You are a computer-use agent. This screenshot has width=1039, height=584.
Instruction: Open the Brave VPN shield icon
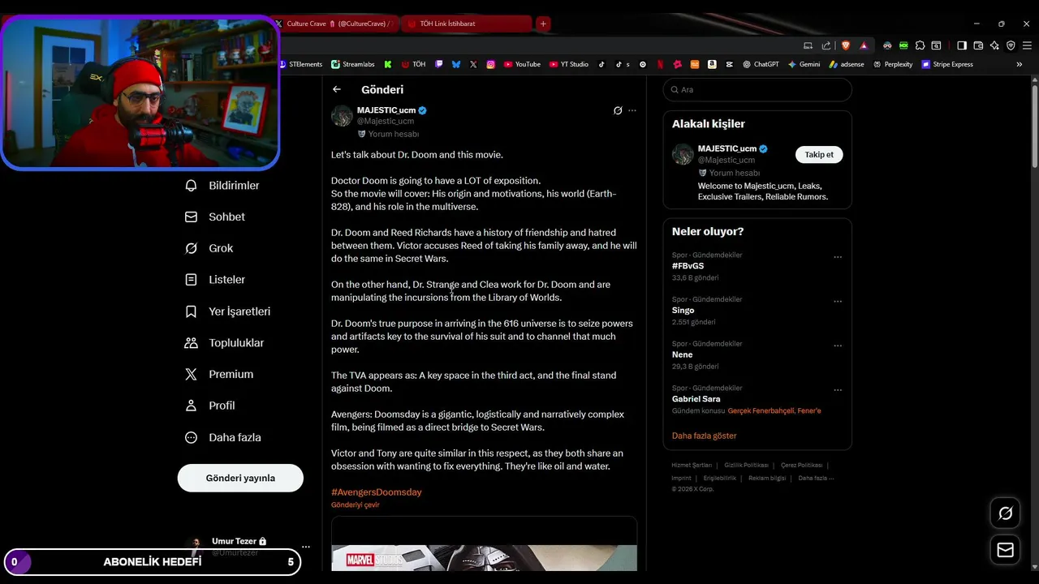pos(1011,45)
